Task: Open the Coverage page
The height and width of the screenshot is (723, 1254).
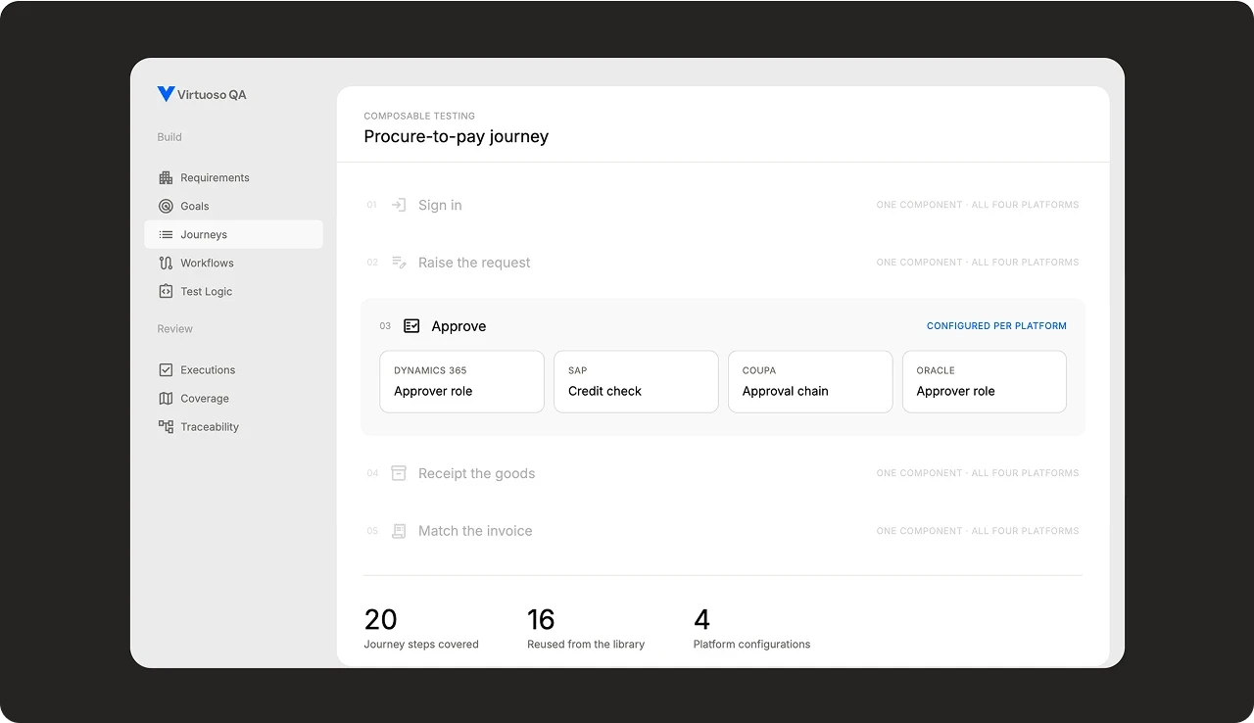Action: click(233, 398)
